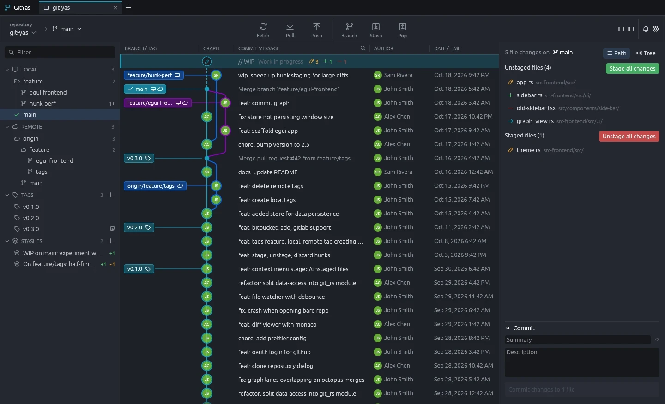Switch file list to Tree view
The height and width of the screenshot is (404, 665).
(x=646, y=53)
